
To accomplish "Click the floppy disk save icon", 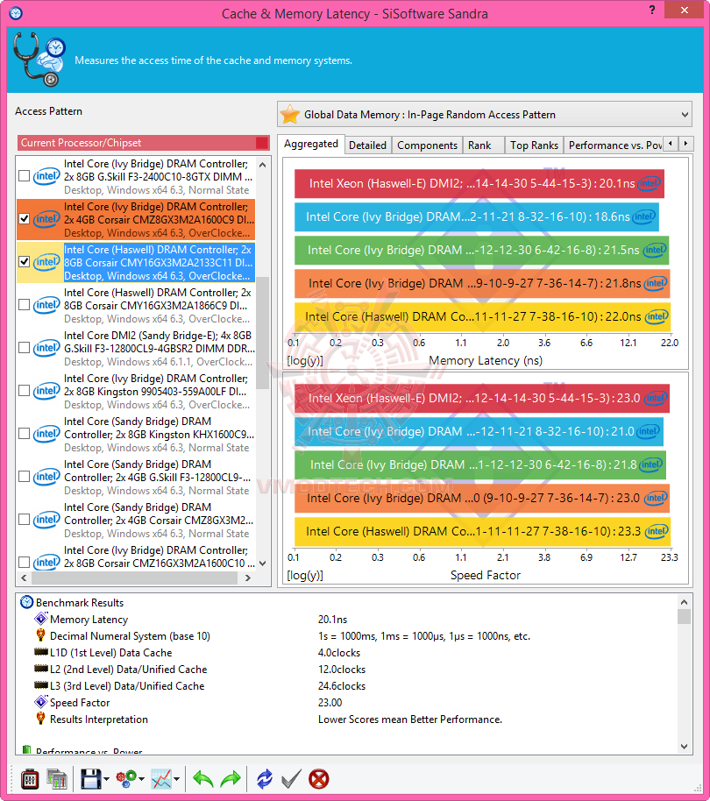I will click(x=91, y=780).
